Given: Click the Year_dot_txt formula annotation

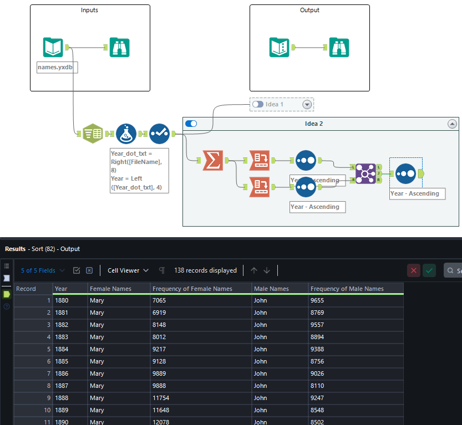Looking at the screenshot, I should [139, 171].
